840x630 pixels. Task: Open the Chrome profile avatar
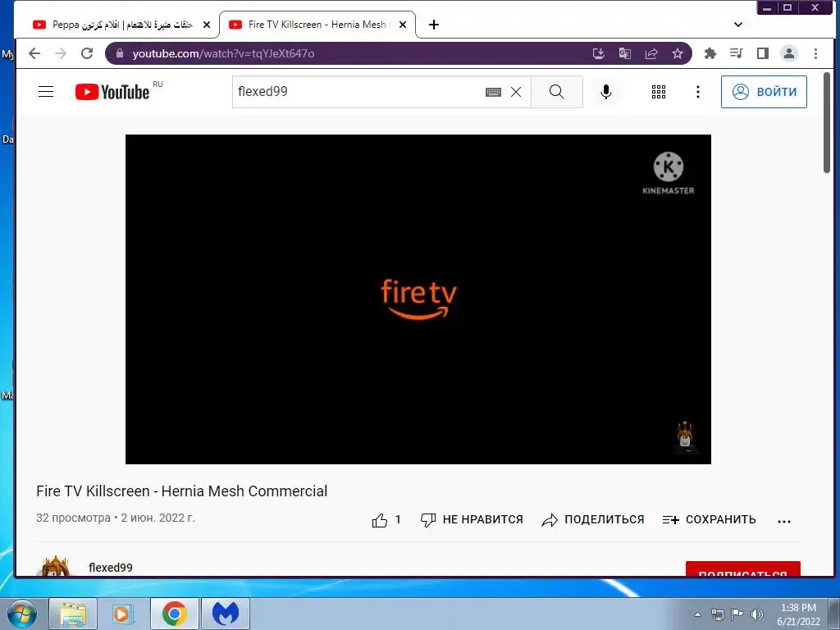tap(789, 53)
